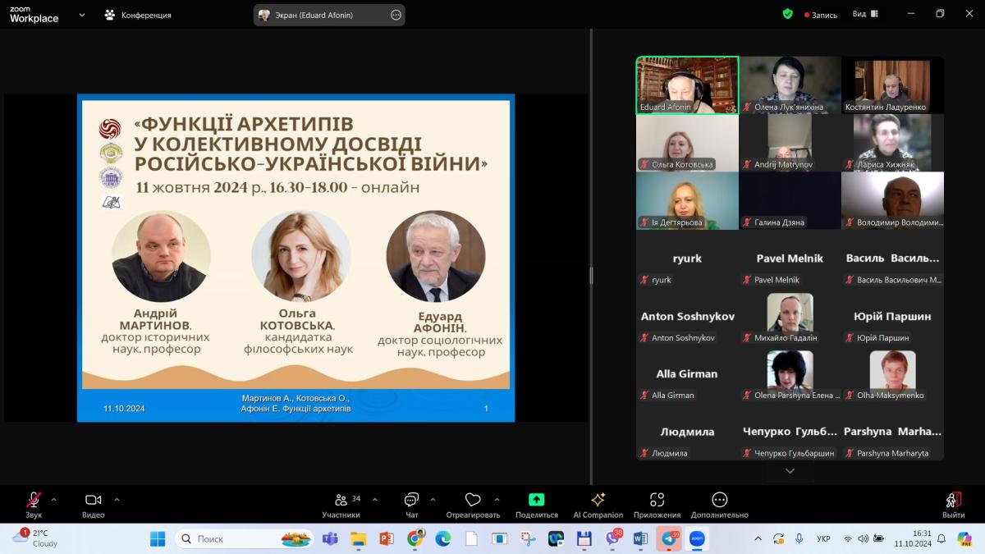Unmute microphone with Звук button
This screenshot has height=554, width=985.
34,504
